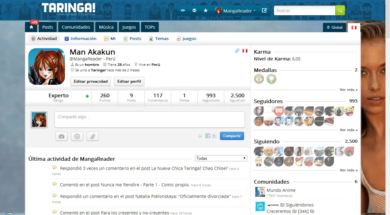This screenshot has width=390, height=215.
Task: Click the camera photo attach icon
Action: click(x=62, y=136)
